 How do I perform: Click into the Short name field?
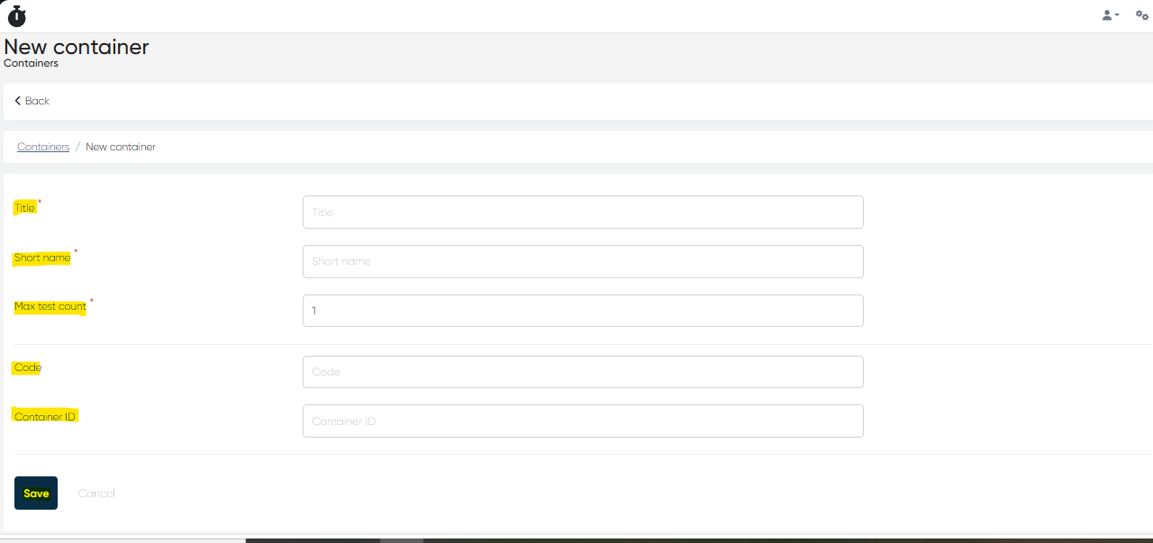click(x=583, y=261)
